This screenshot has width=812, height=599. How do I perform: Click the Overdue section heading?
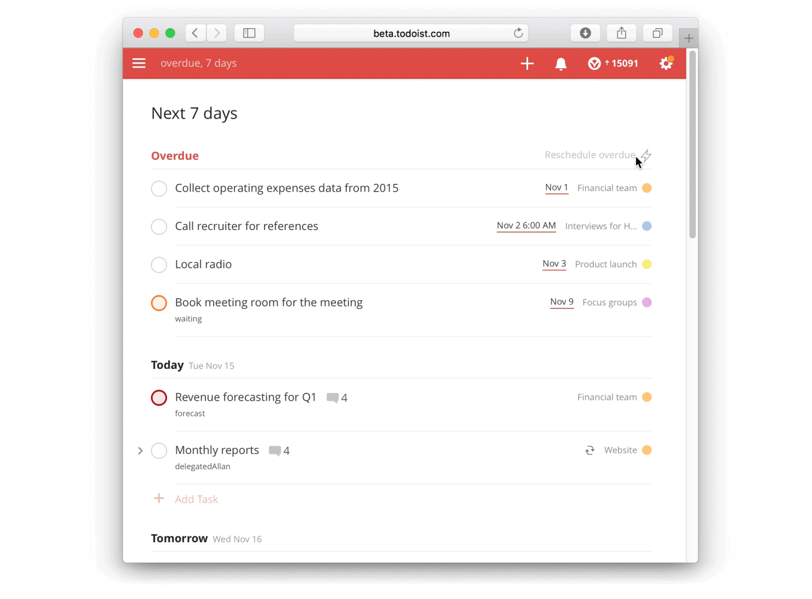pos(175,156)
